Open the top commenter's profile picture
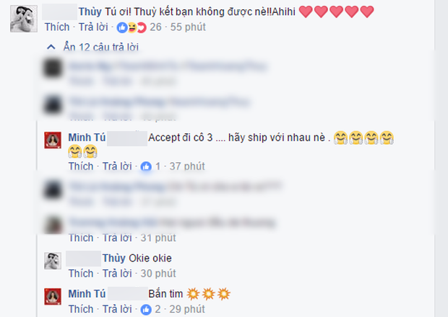Viewport: 448px width, 317px height. (x=24, y=19)
